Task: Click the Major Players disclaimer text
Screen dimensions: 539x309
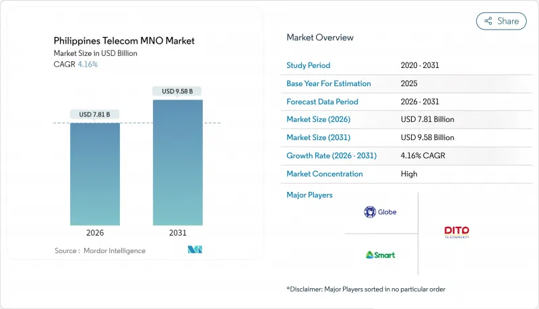Action: 366,289
